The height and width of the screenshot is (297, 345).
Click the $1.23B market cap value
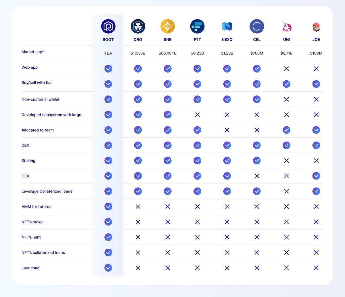coord(227,53)
